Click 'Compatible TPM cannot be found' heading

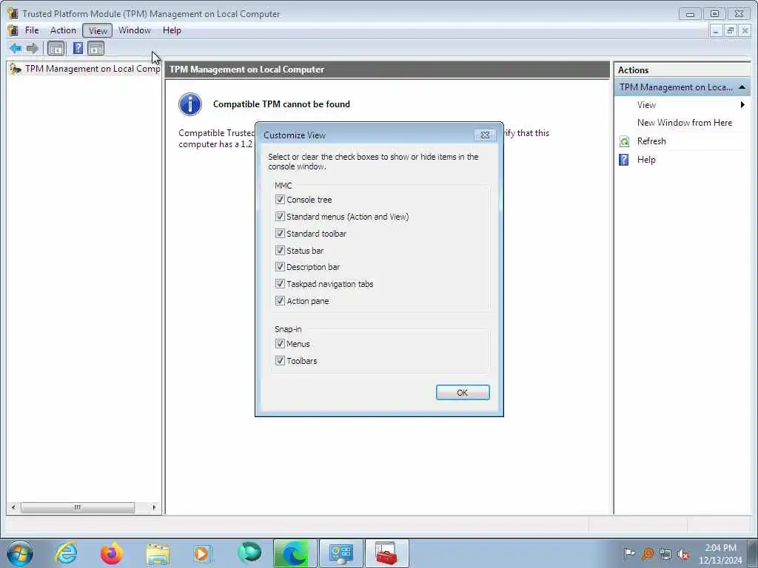click(x=281, y=104)
